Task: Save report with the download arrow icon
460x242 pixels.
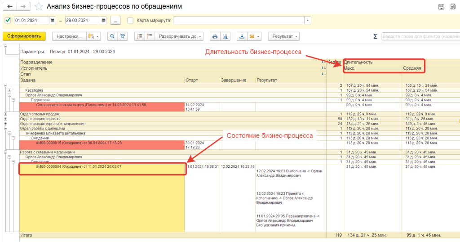Action: pos(242,36)
